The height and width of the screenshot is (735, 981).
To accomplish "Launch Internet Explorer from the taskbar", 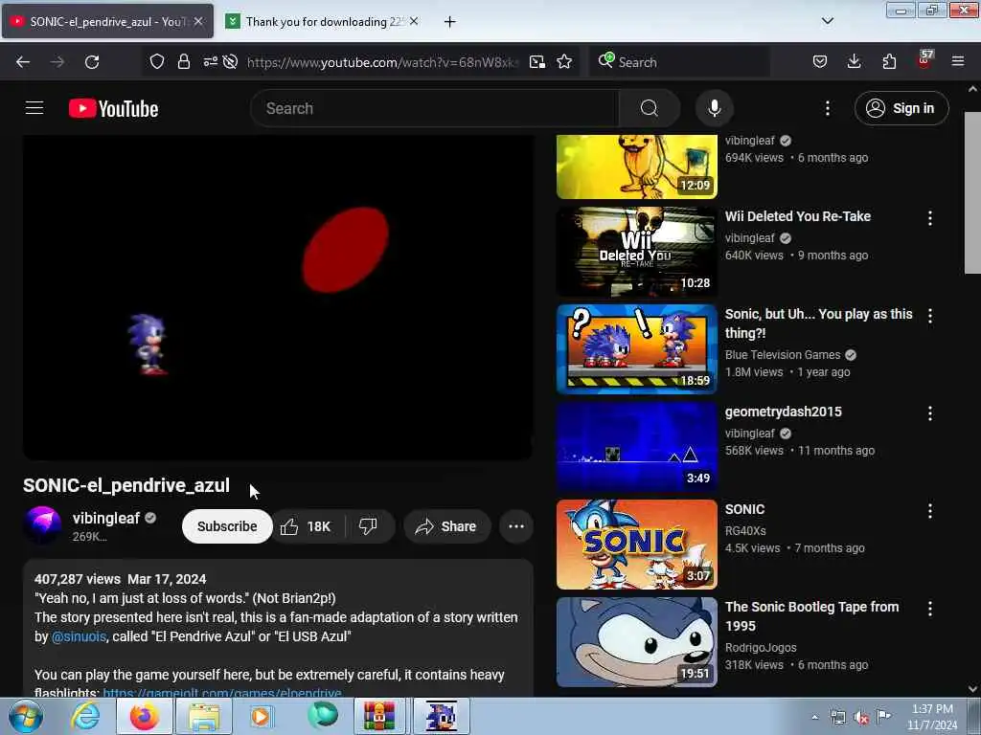I will tap(84, 716).
